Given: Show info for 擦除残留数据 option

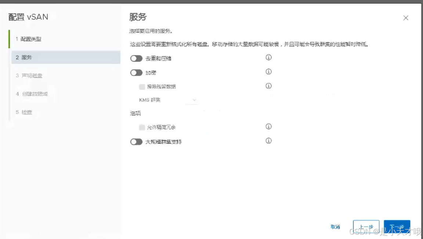Looking at the screenshot, I should click(x=268, y=86).
